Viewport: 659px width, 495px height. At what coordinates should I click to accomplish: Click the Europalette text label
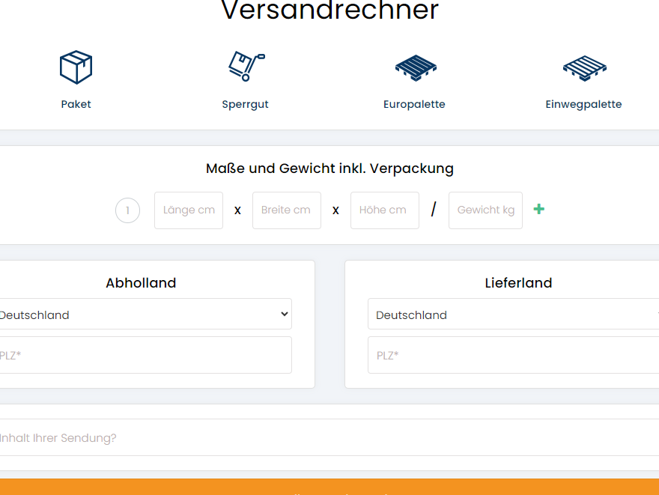(414, 104)
